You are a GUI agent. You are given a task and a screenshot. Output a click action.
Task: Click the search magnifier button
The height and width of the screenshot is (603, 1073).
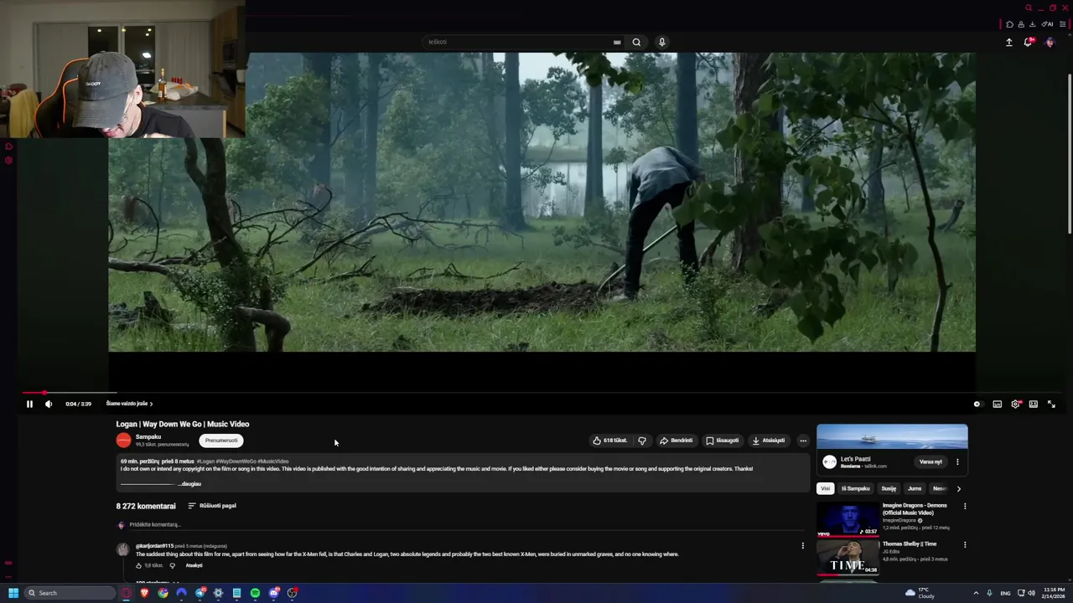(636, 42)
